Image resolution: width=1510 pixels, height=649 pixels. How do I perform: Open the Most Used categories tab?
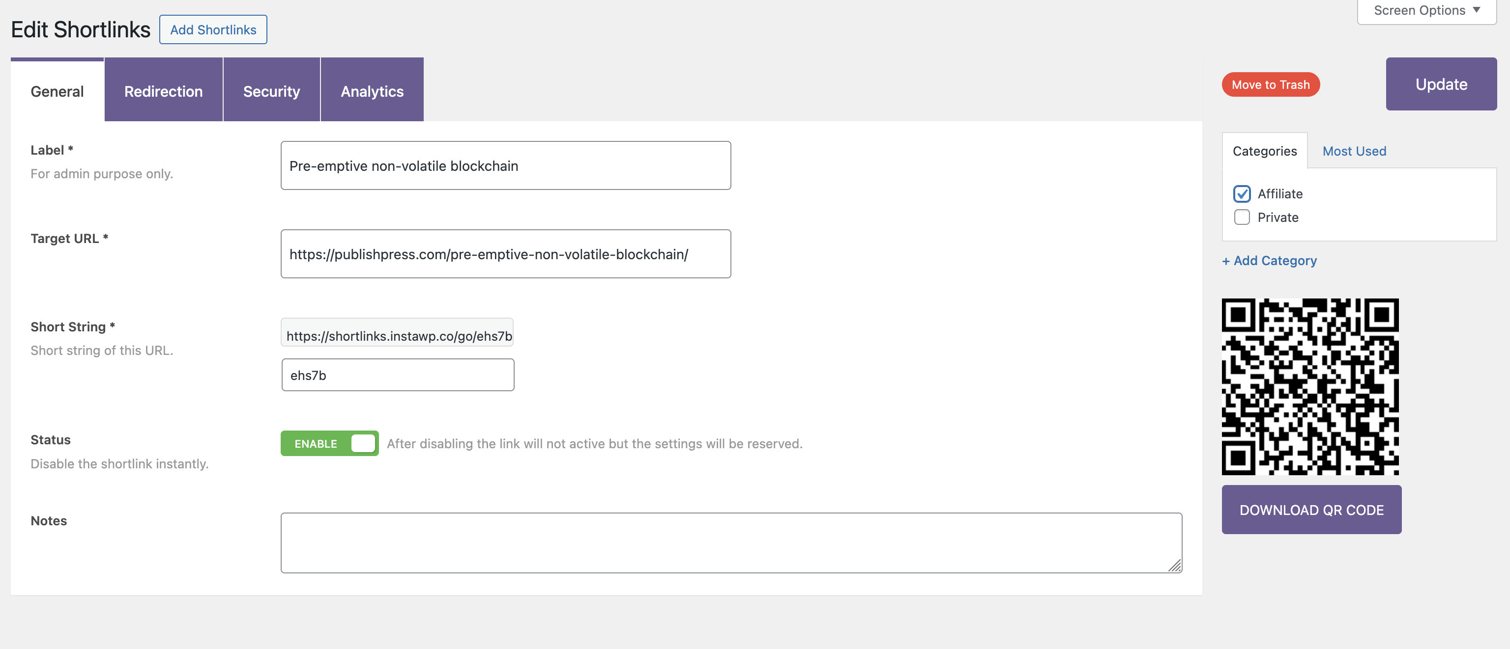pyautogui.click(x=1354, y=150)
